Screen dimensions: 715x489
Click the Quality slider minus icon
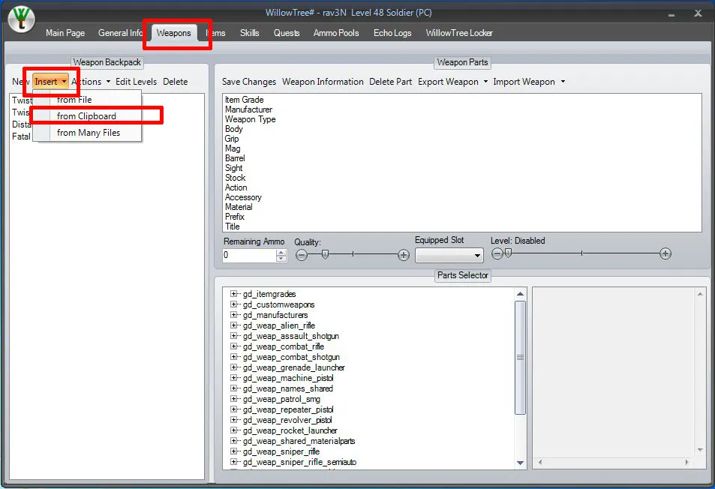tap(302, 255)
